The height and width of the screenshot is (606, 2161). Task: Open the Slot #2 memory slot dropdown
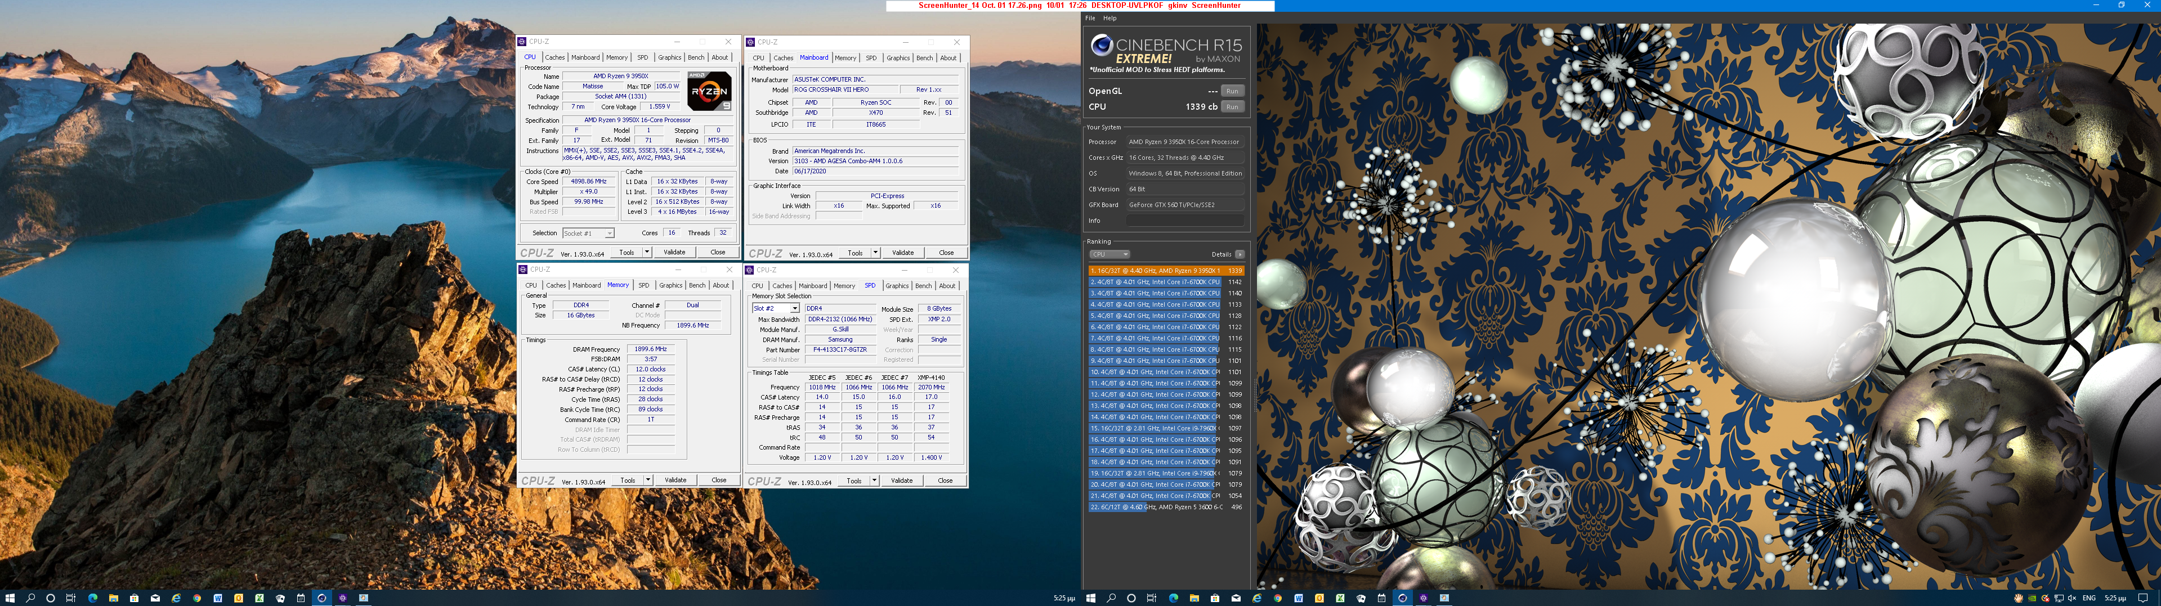[775, 308]
